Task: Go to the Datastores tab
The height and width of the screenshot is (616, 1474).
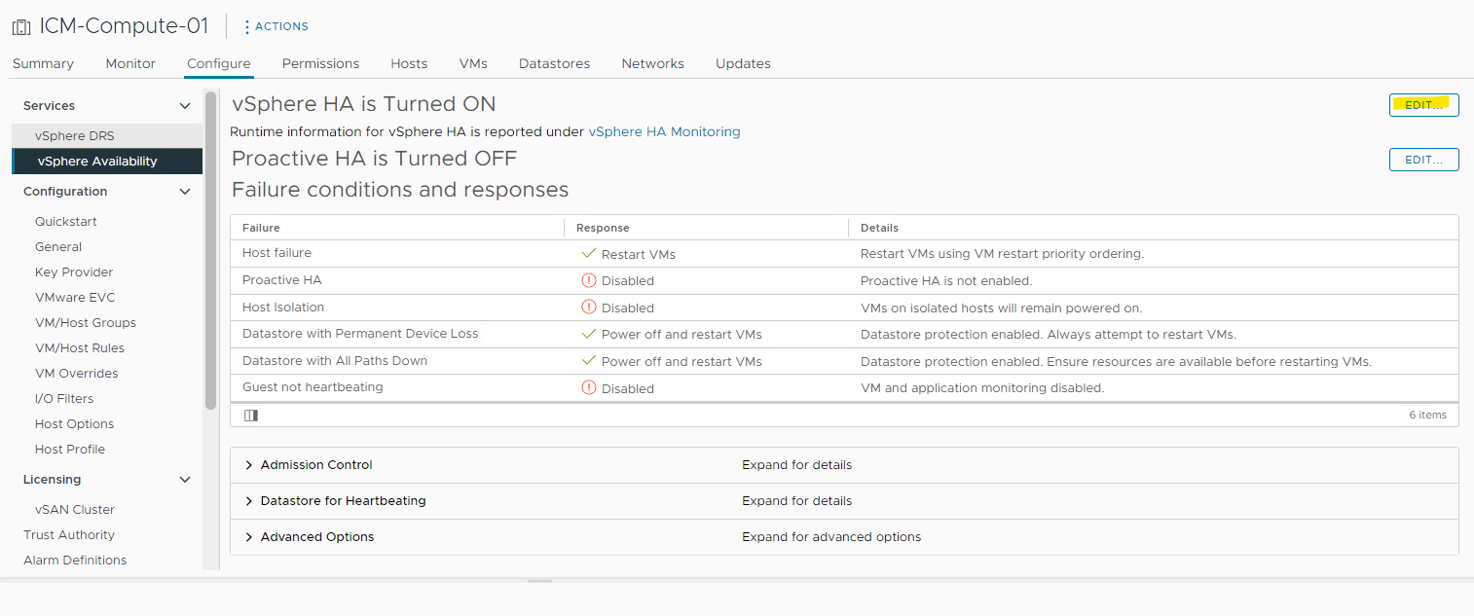Action: pos(554,63)
